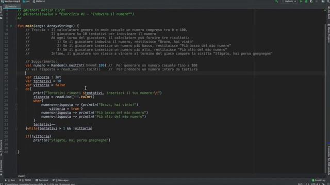Click the while(tentativi > 1 && !vittoria) condition

point(60,128)
